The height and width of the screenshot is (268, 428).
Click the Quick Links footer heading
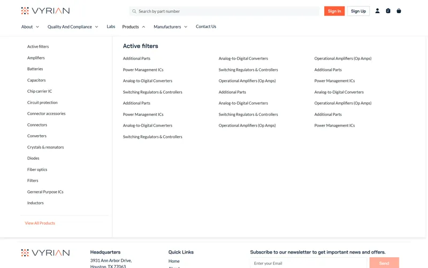point(181,252)
